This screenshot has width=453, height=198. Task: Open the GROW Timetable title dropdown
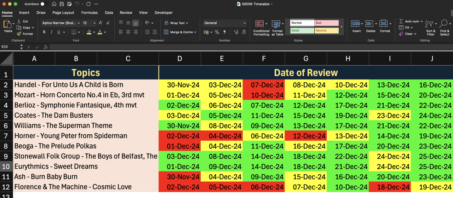[x=271, y=4]
